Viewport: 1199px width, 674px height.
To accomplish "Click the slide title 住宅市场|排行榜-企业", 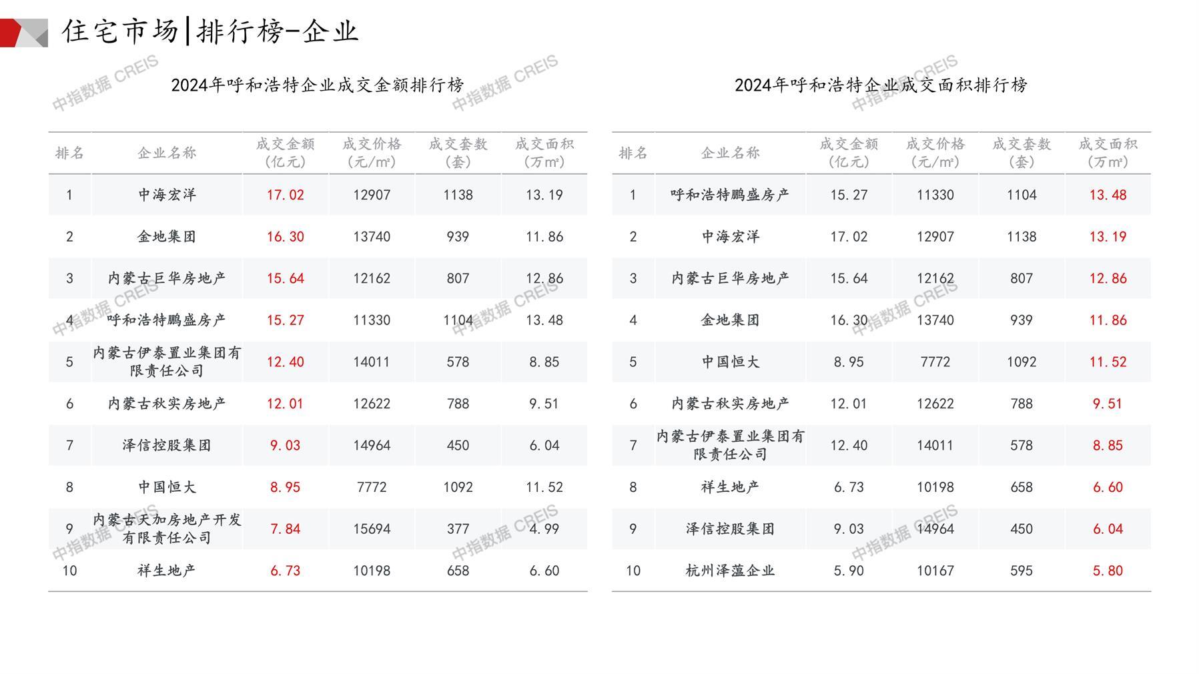I will 210,31.
